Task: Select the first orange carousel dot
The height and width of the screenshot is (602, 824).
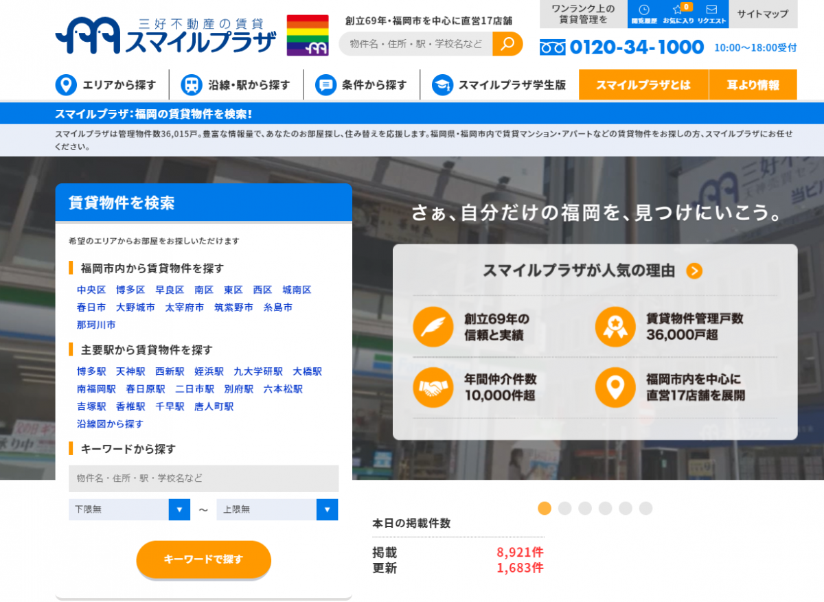Action: (545, 508)
